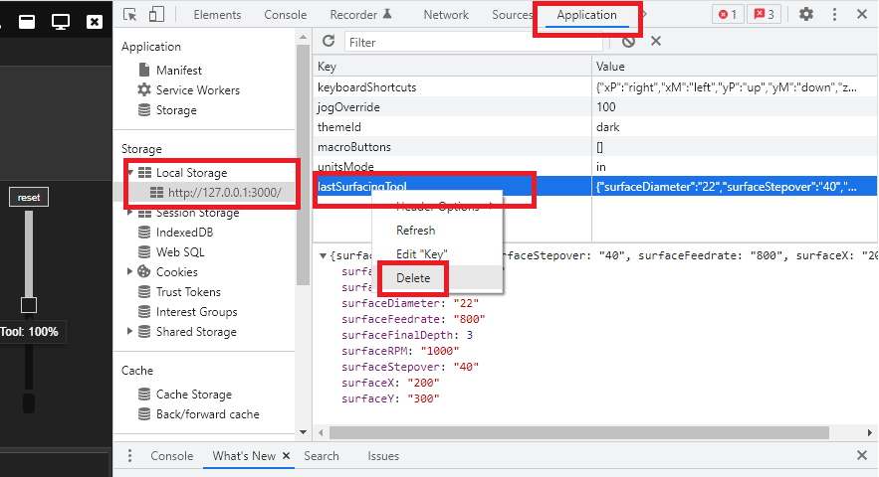The image size is (879, 477).
Task: Click the red error count badge showing 1
Action: point(727,15)
